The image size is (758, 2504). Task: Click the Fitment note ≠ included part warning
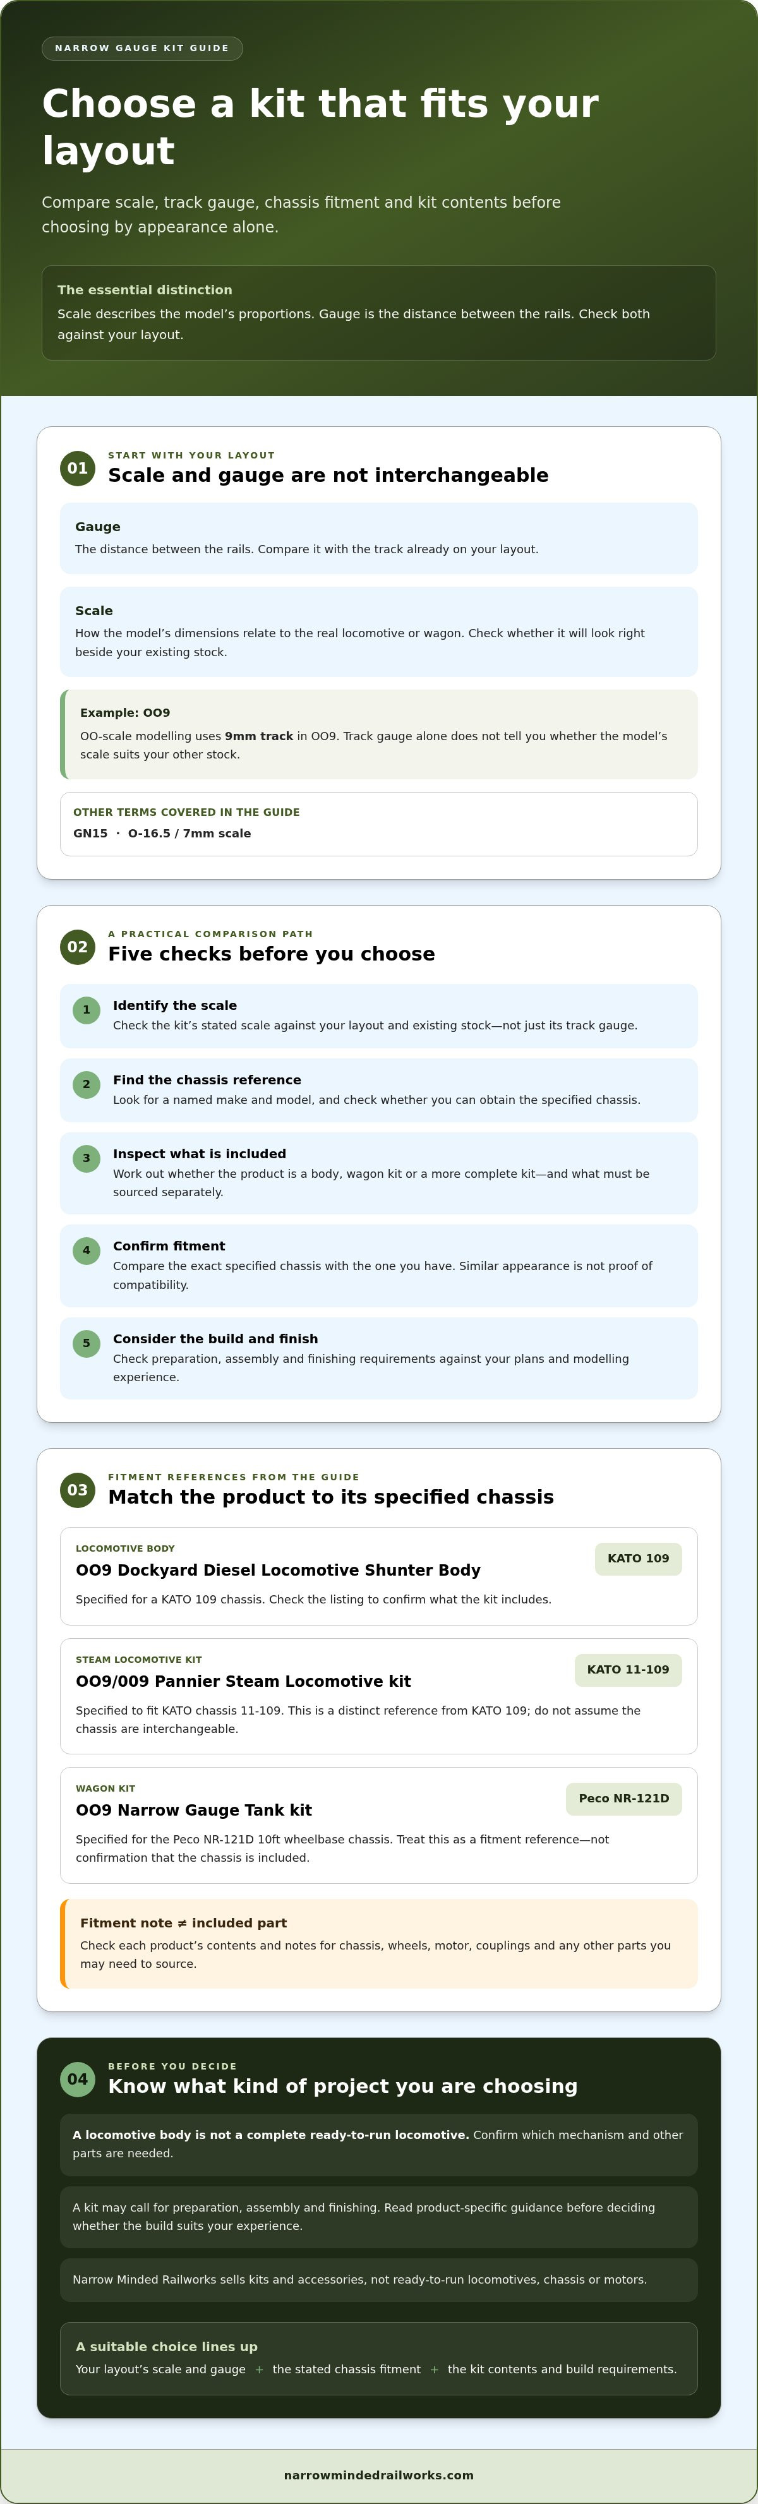[x=379, y=1943]
